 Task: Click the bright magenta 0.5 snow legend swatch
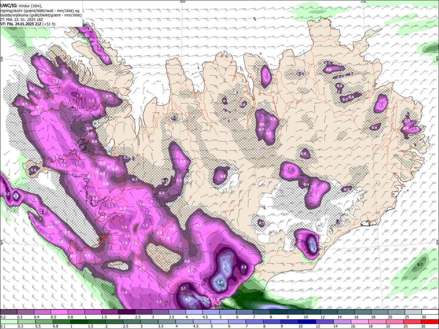pyautogui.click(x=59, y=312)
